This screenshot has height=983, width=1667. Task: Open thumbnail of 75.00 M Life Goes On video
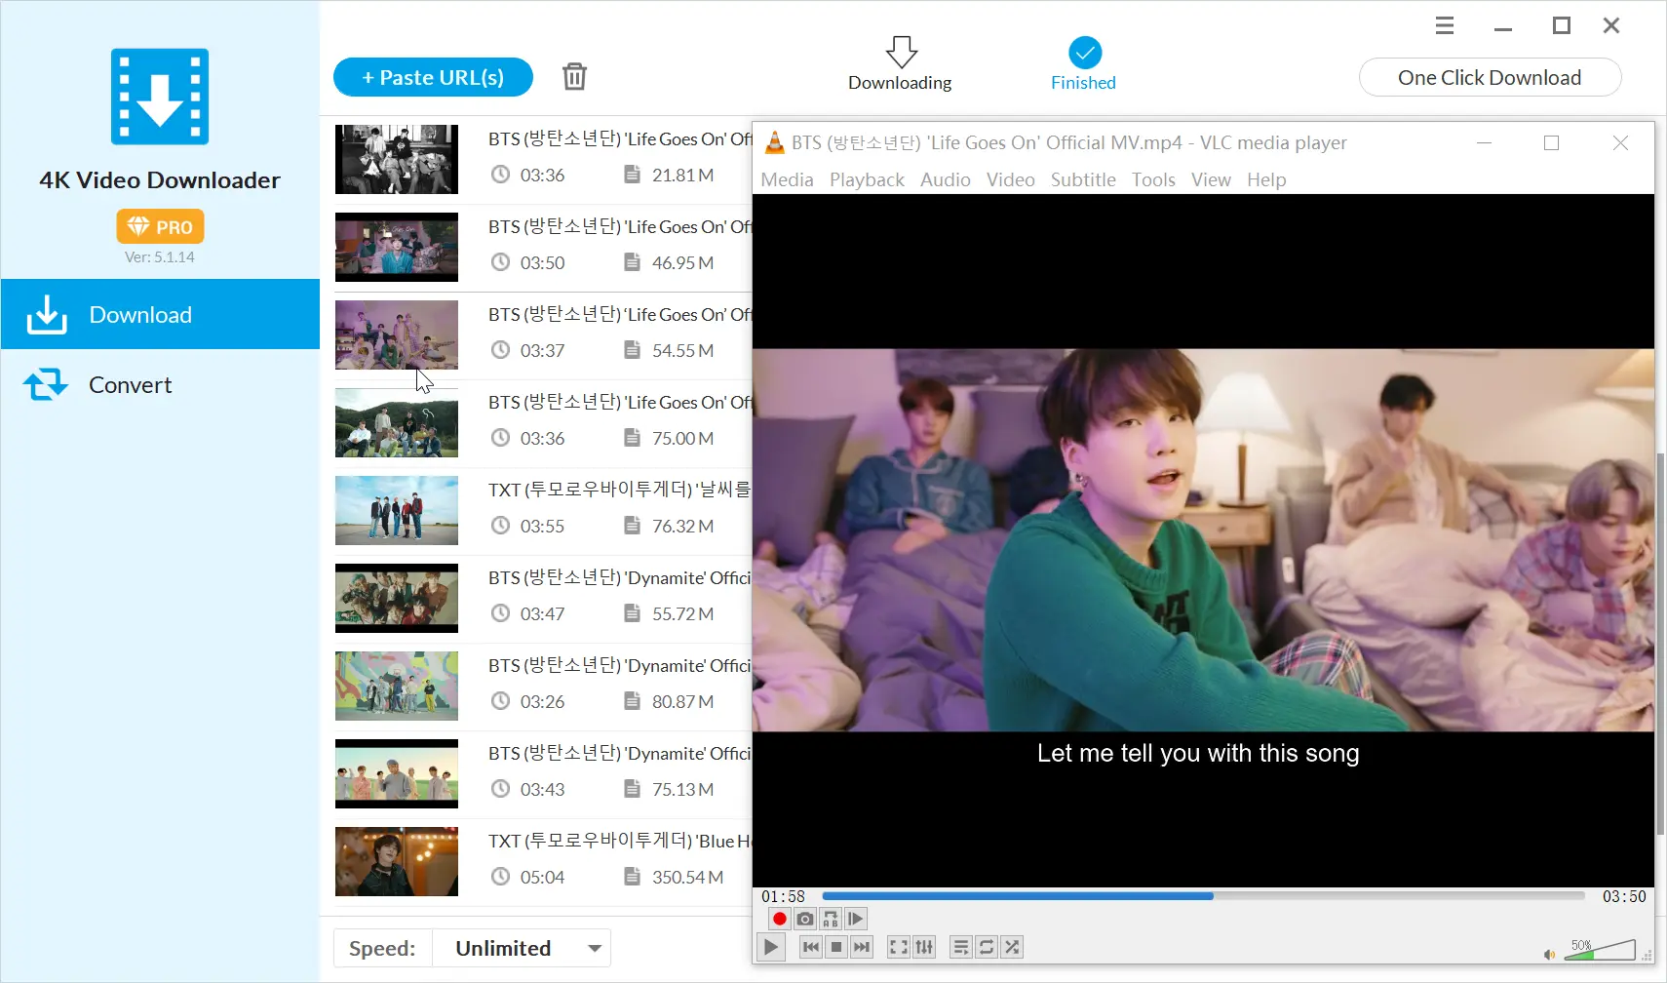point(397,422)
